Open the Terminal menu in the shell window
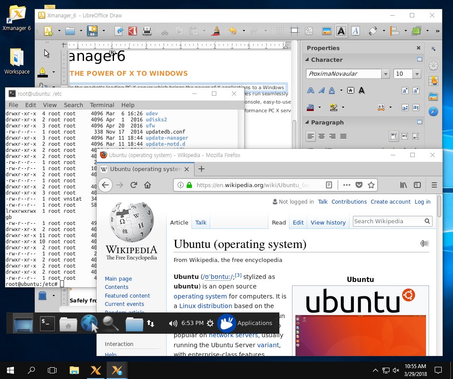 click(101, 105)
